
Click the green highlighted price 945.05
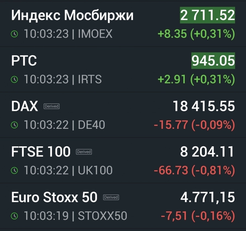pyautogui.click(x=213, y=61)
